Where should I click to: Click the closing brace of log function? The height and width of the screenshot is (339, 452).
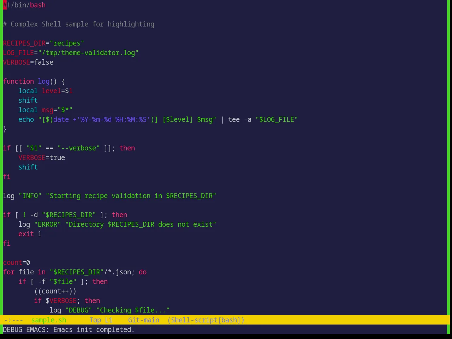[5, 129]
